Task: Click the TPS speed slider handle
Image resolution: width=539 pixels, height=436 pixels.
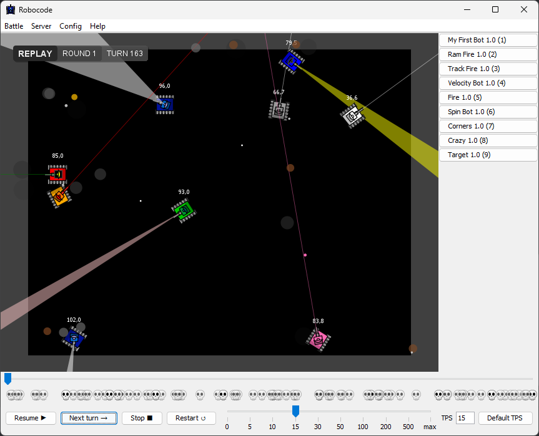Action: pyautogui.click(x=295, y=410)
